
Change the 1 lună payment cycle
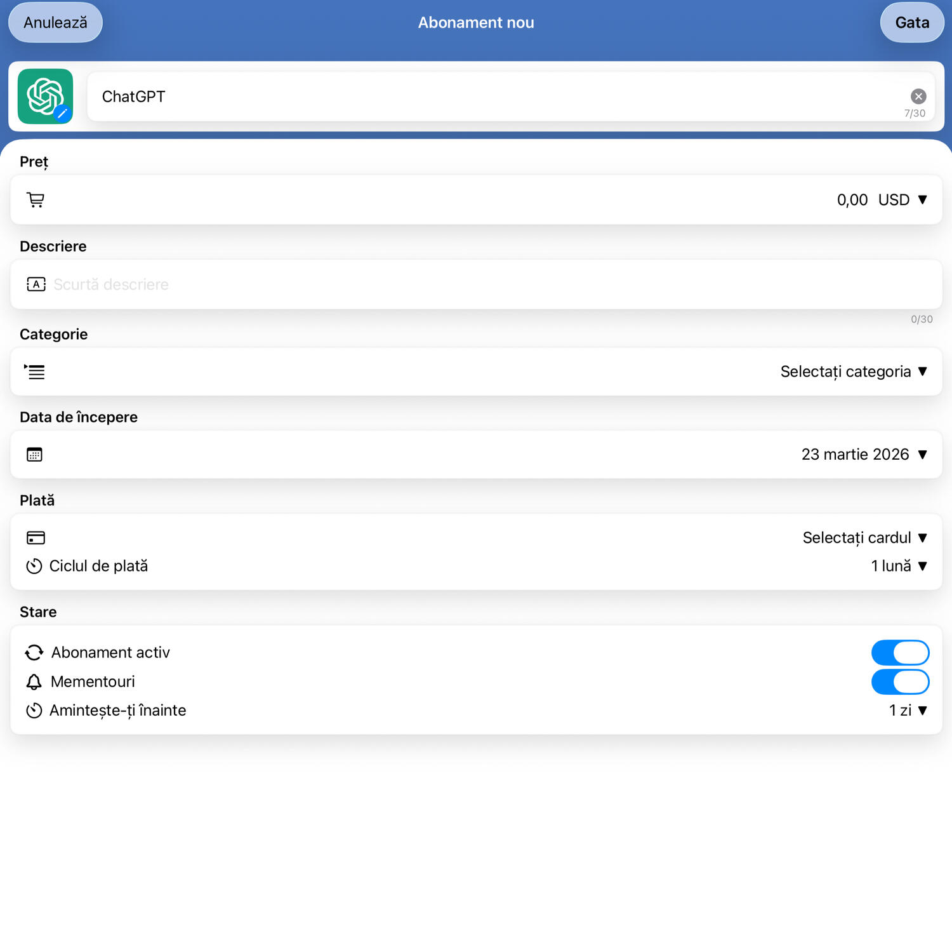(x=898, y=566)
